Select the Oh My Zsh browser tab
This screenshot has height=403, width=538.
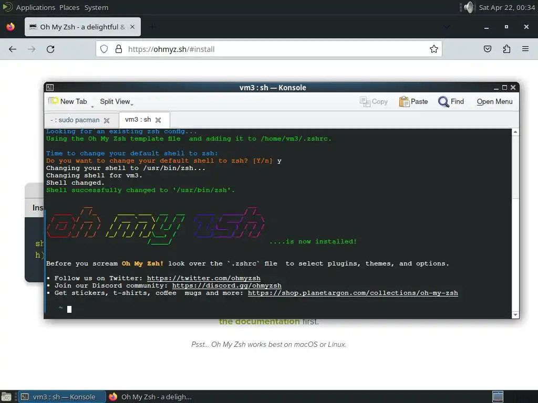point(82,27)
